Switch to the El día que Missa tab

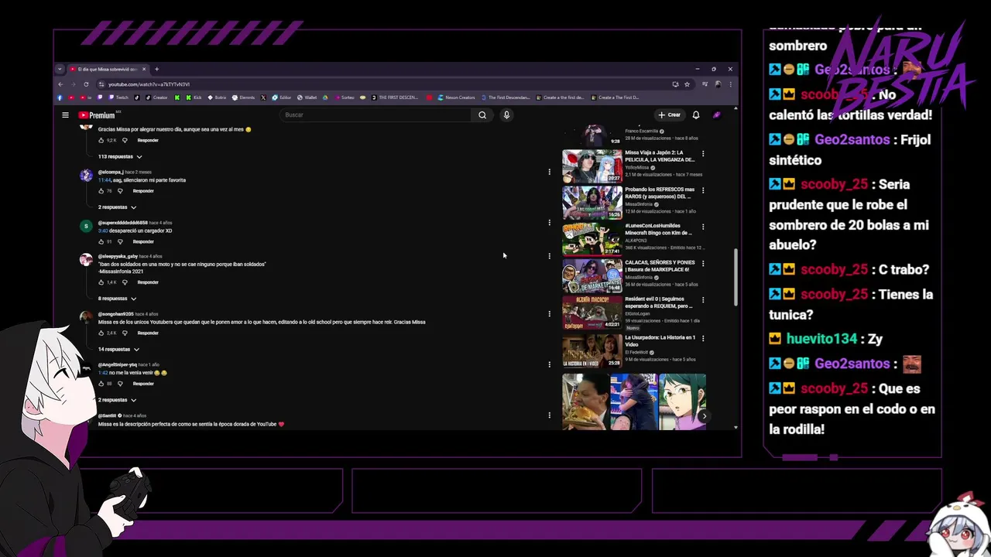coord(107,69)
